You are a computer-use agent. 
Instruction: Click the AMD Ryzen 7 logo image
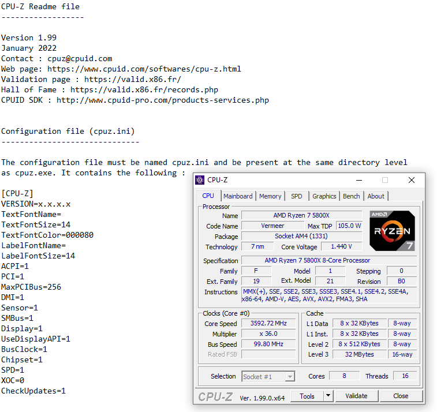(392, 231)
